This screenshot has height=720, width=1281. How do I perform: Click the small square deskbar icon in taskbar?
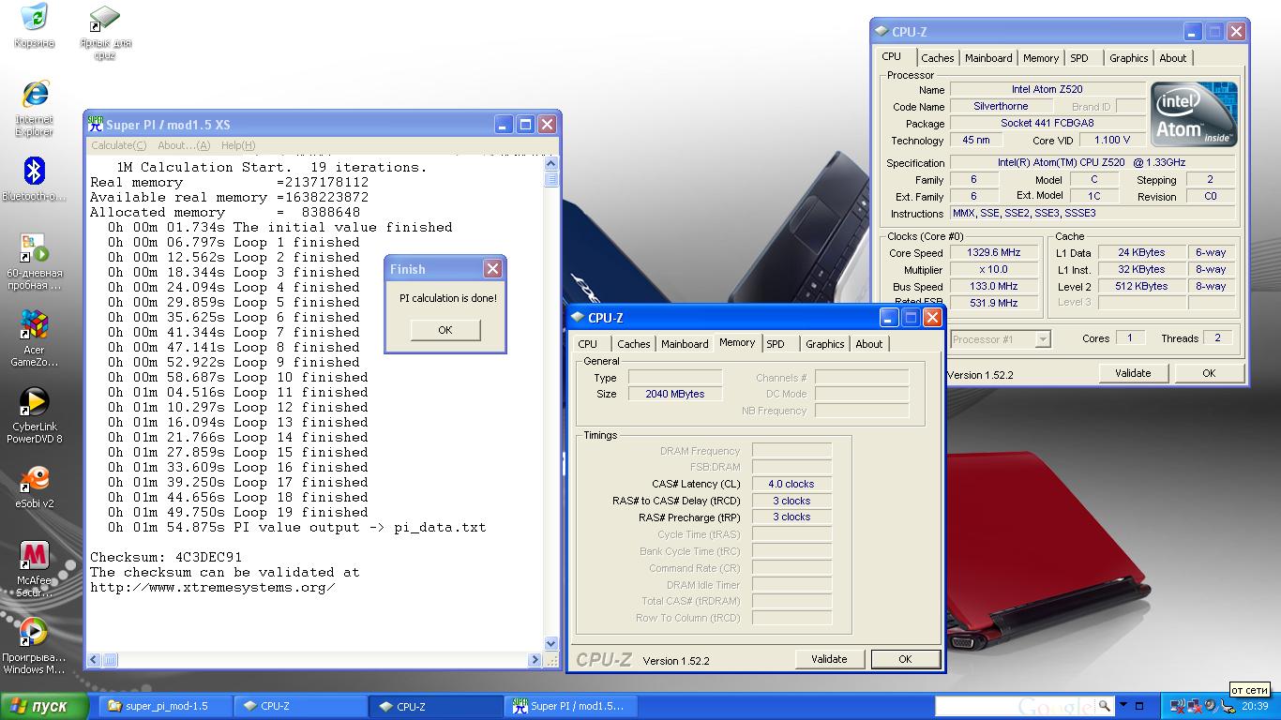pos(1139,706)
